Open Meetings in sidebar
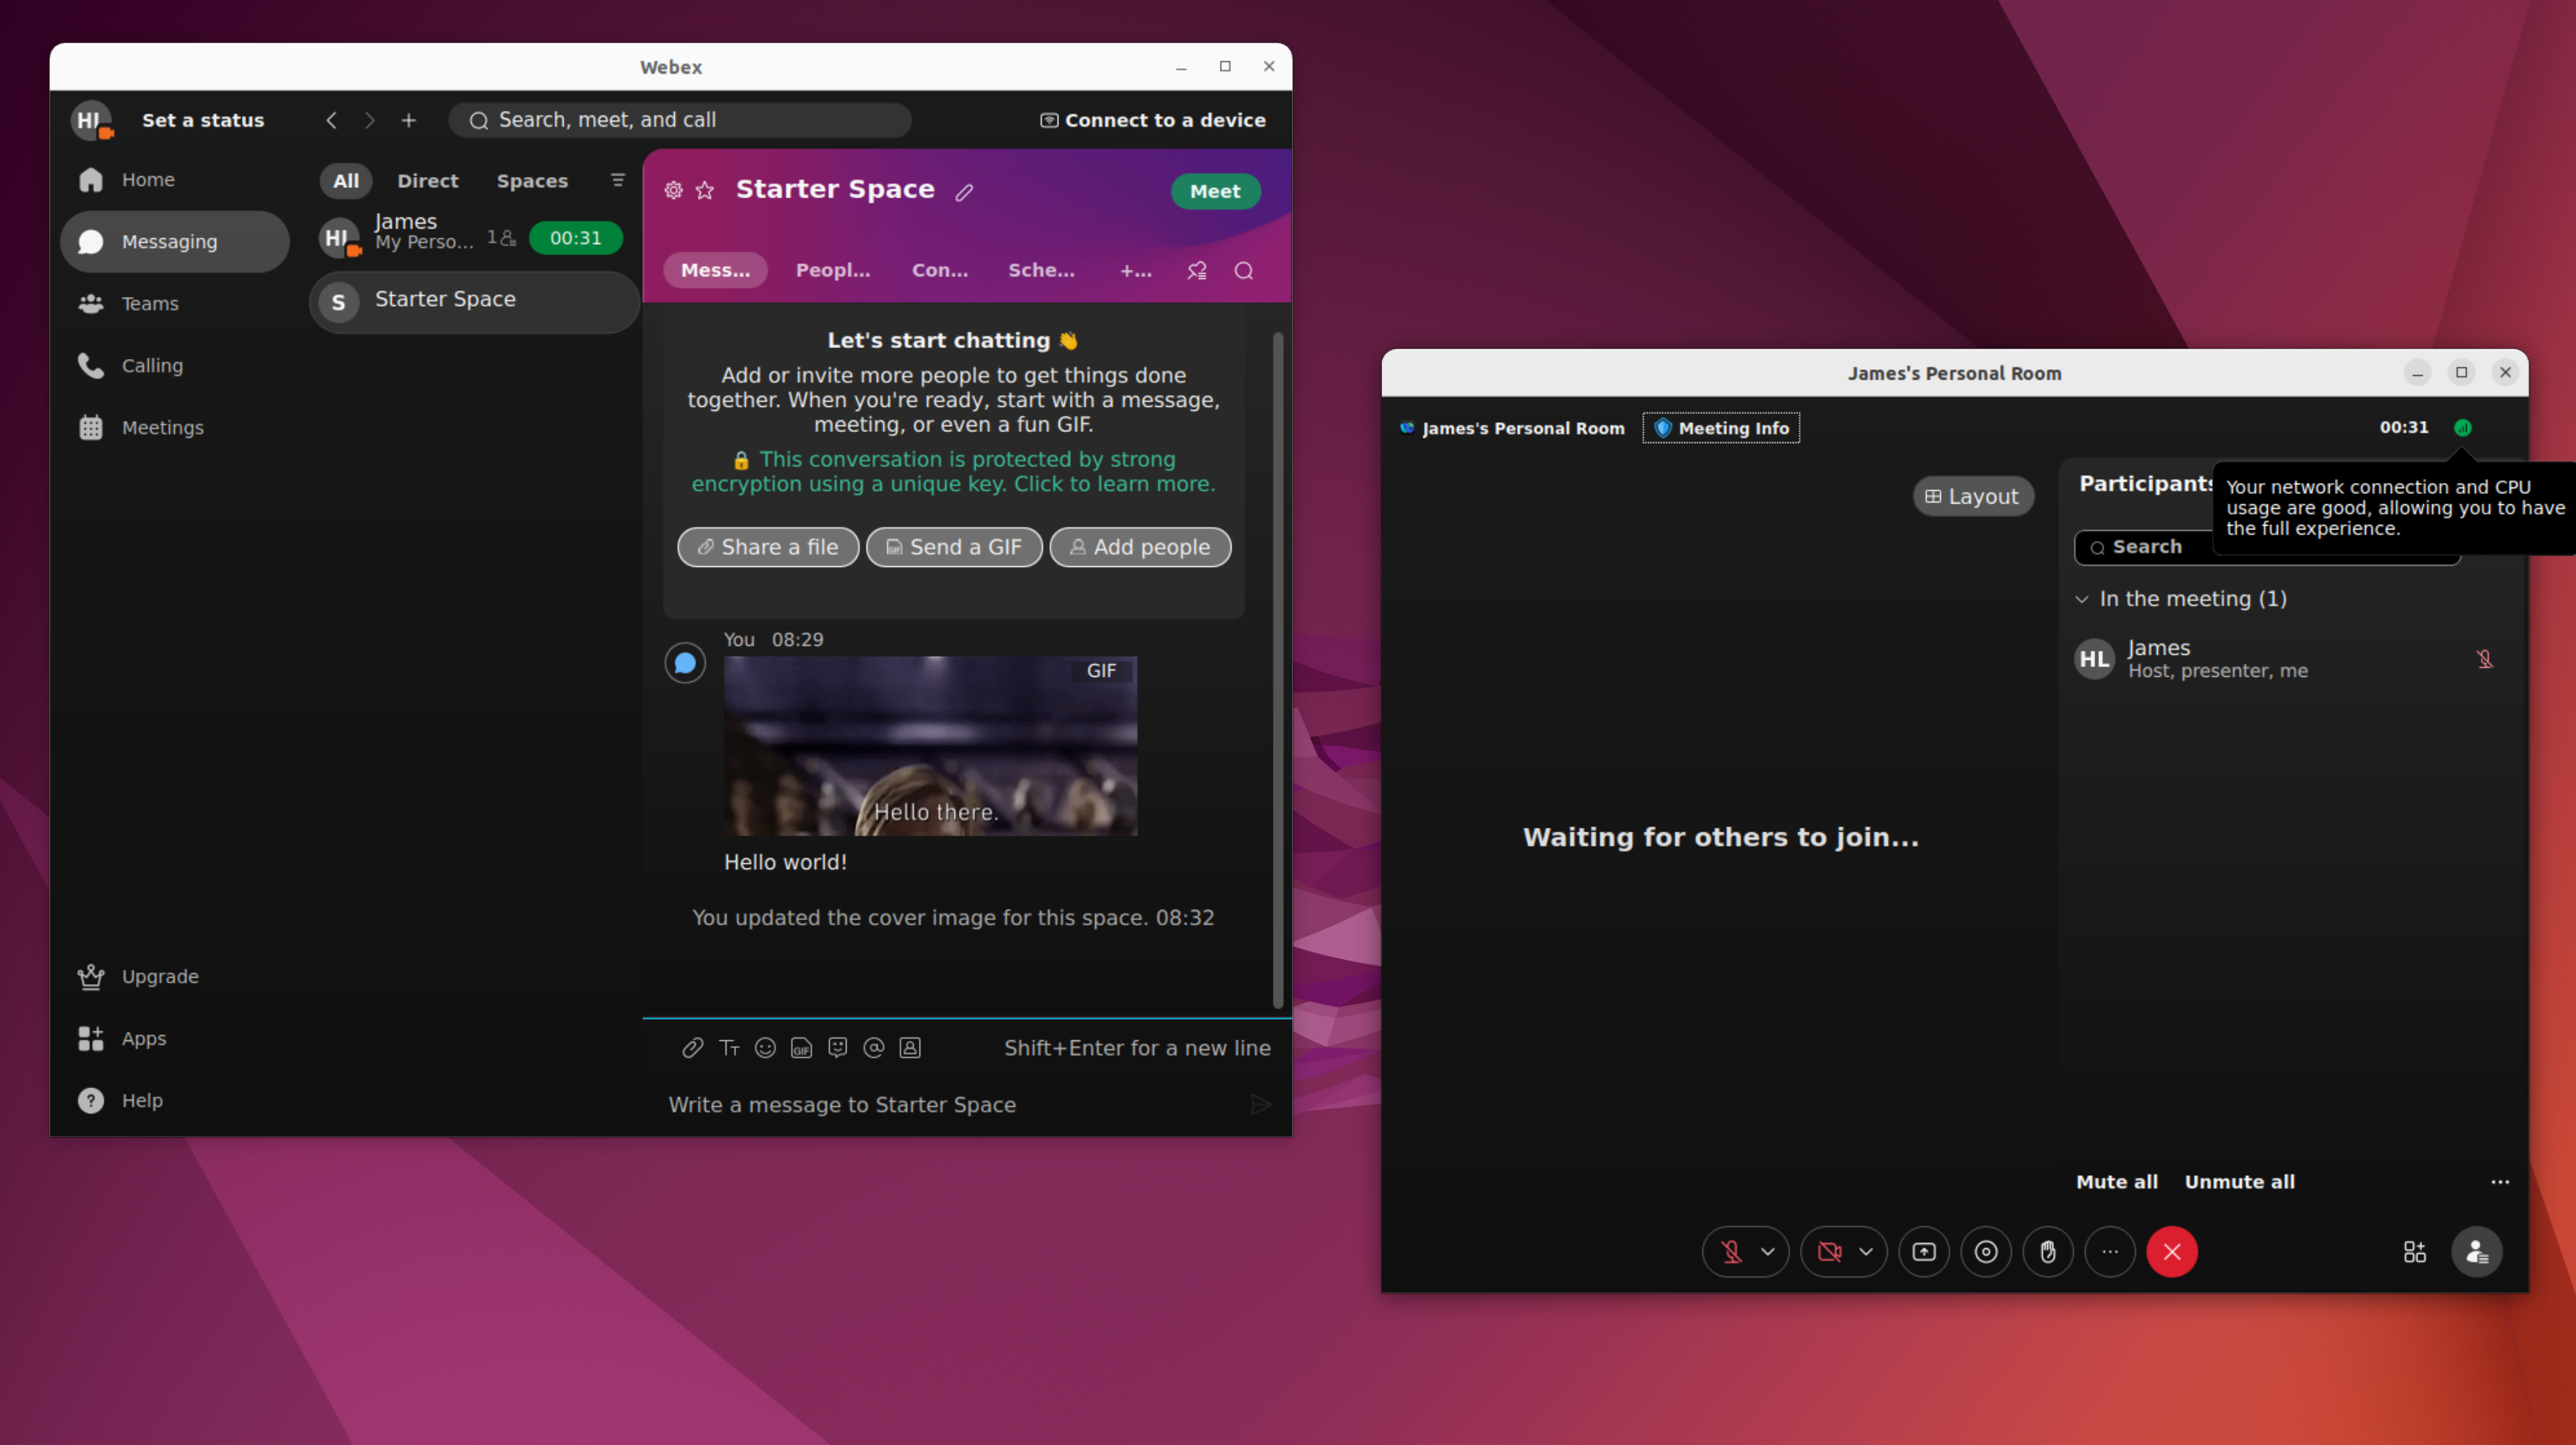The width and height of the screenshot is (2576, 1445). 175,428
